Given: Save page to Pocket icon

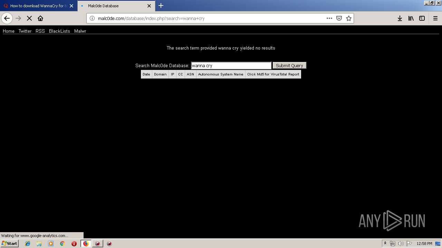Looking at the screenshot, I should point(339,18).
